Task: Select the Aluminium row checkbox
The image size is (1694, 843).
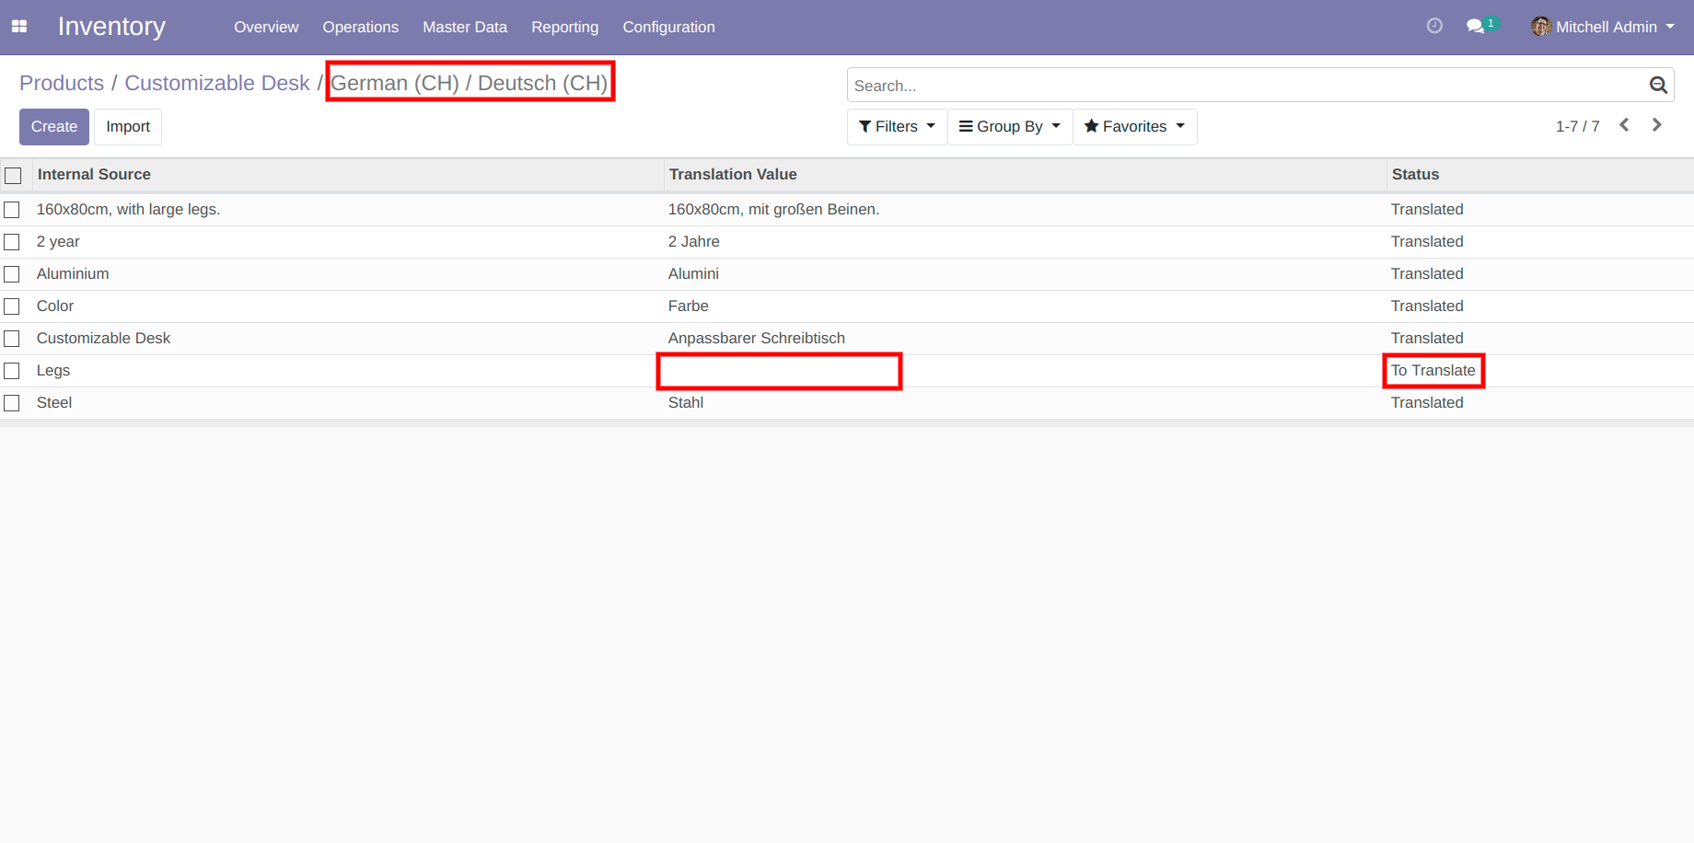Action: (x=12, y=274)
